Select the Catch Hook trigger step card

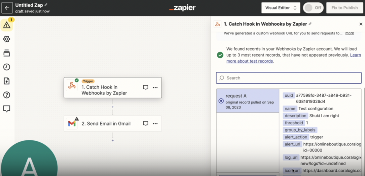[x=113, y=87]
